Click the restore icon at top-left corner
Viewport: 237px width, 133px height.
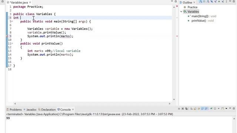(x=3, y=1)
